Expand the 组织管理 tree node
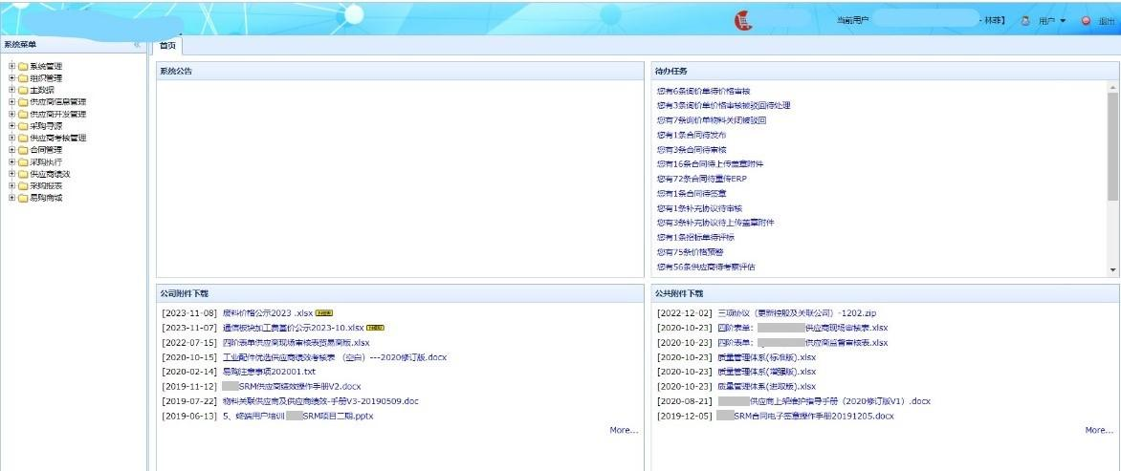 coord(11,78)
